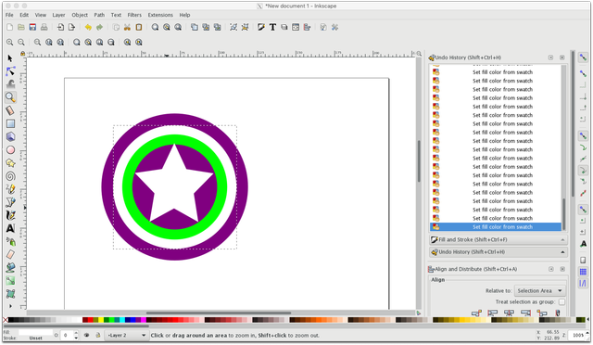This screenshot has height=345, width=593.
Task: Select the highlighted Set fill color entry
Action: pyautogui.click(x=496, y=227)
